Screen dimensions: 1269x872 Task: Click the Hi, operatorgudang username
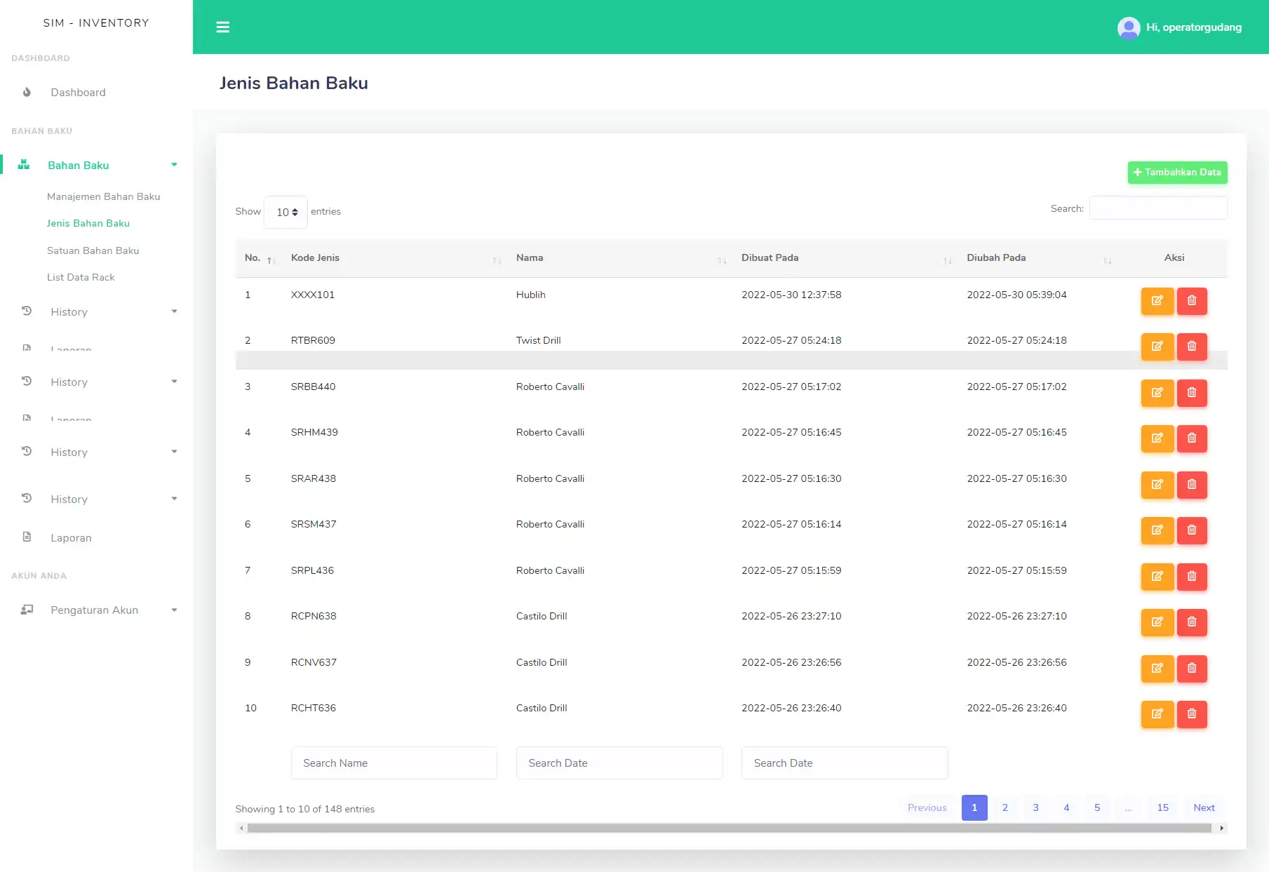1193,27
